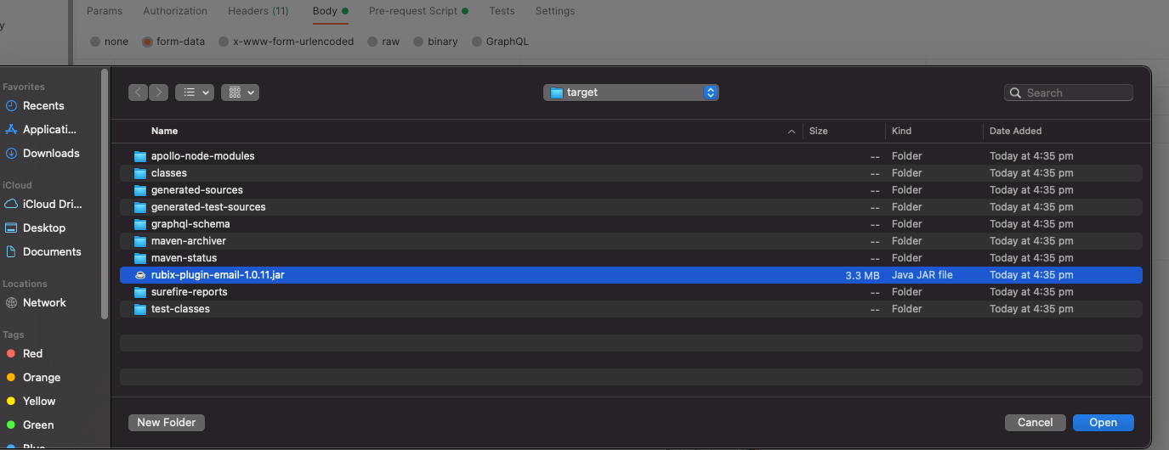Open the grouping options dropdown
This screenshot has height=450, width=1169.
tap(240, 93)
